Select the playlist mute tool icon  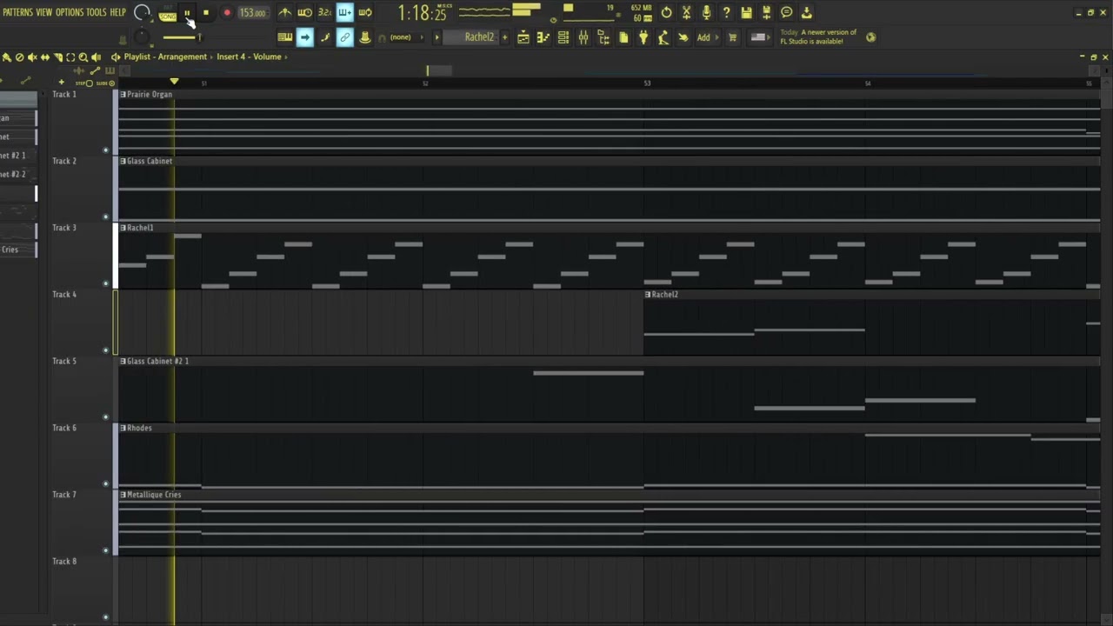point(32,57)
